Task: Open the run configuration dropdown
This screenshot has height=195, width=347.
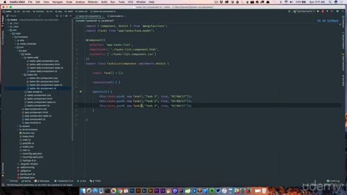Action: (304, 11)
